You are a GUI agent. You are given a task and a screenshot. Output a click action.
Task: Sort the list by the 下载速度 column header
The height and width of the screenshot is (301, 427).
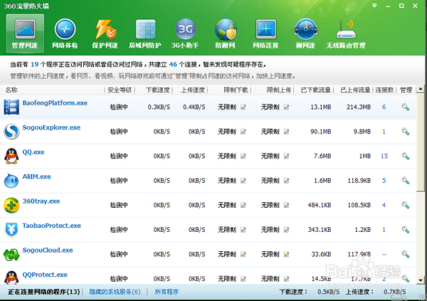click(158, 90)
